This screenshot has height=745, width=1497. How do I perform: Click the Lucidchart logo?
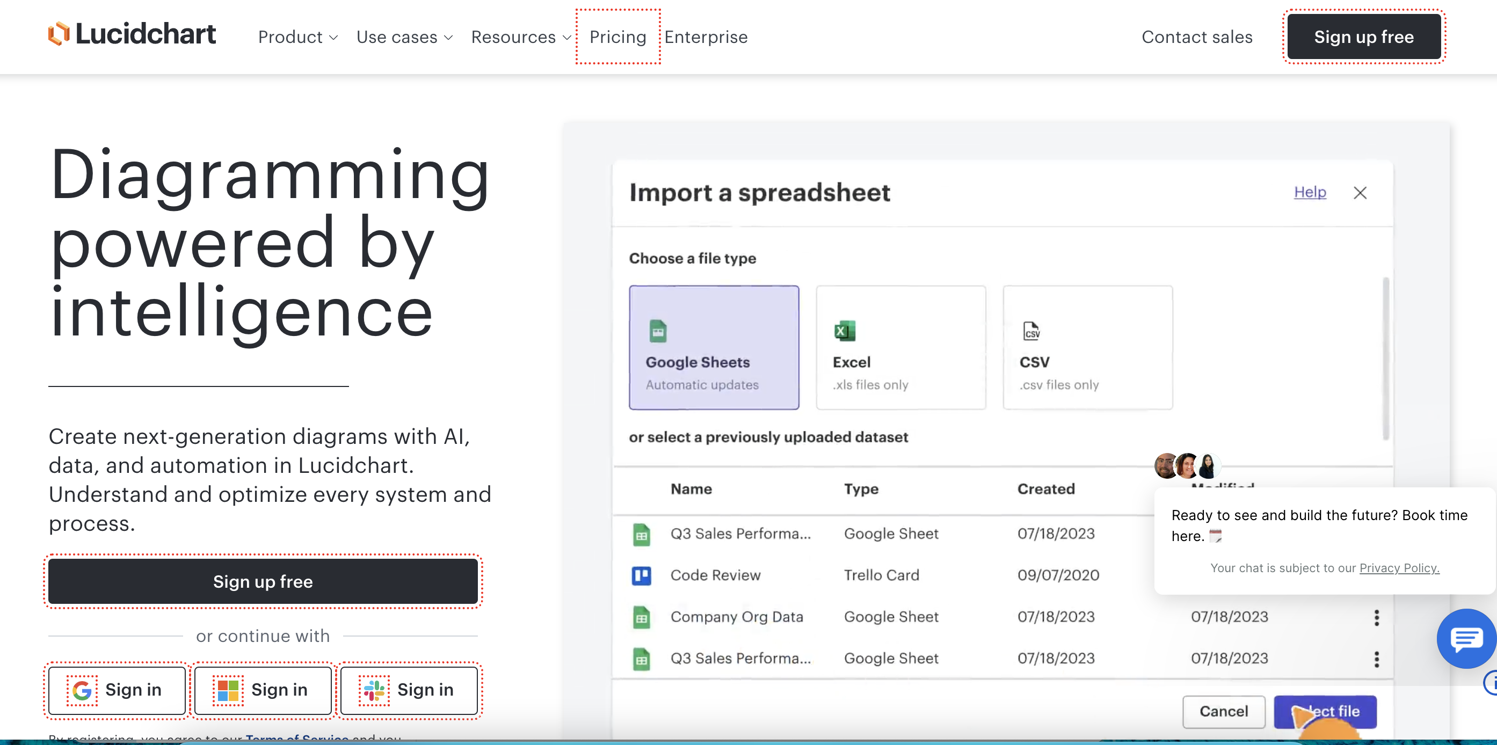(132, 34)
